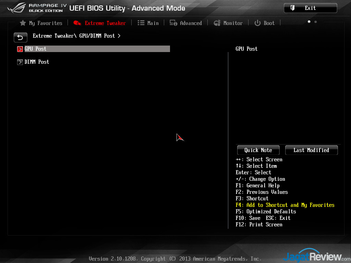Click the 'F10: Save ESC: Exit' hint
351x263 pixels.
(x=263, y=218)
